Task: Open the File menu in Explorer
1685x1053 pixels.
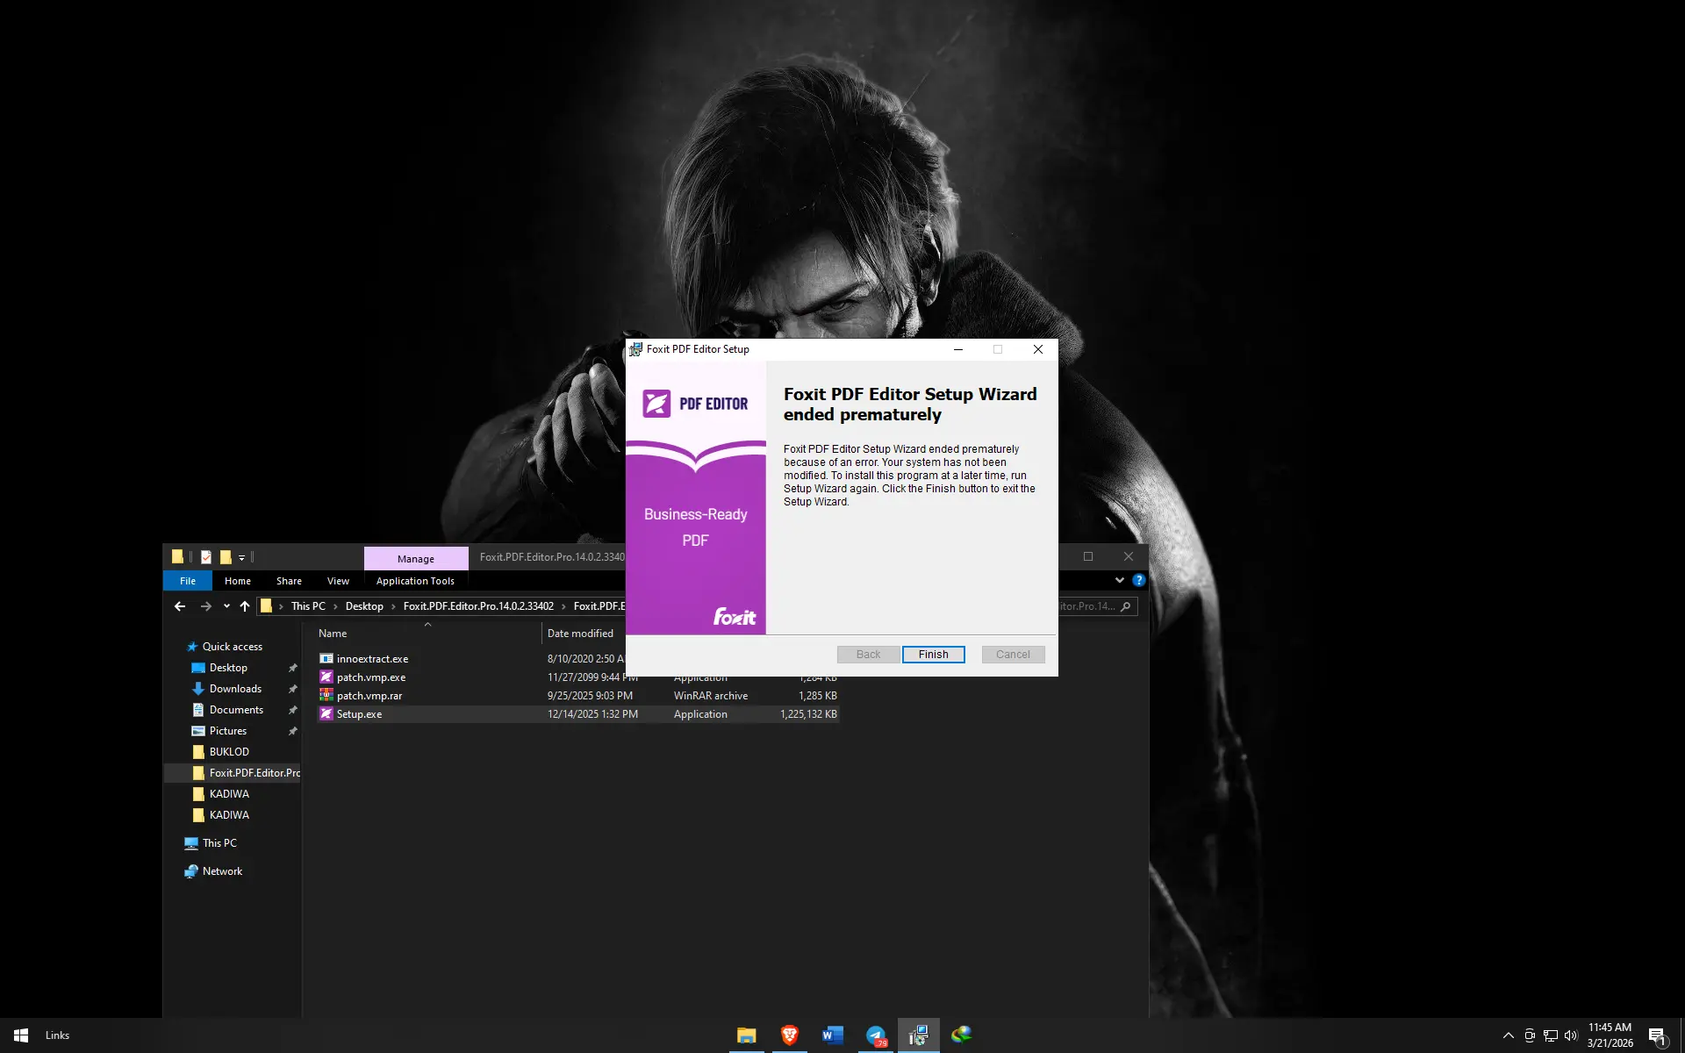Action: [x=188, y=581]
